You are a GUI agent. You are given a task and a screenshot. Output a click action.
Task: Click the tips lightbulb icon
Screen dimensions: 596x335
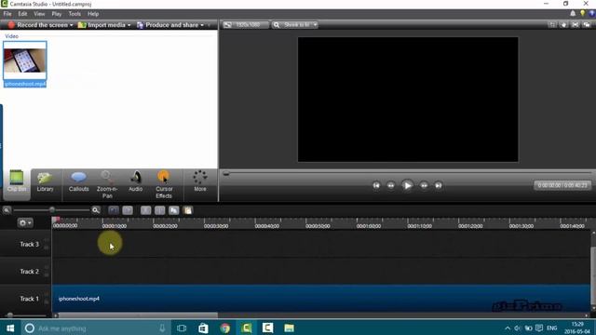point(582,13)
